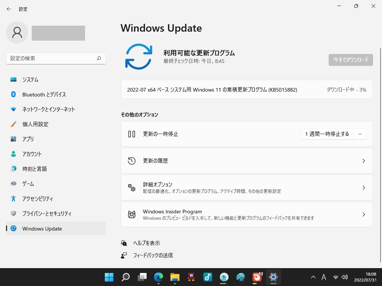Click 1 週間一時停止する button
Screen dimensions: 382x286
point(327,134)
